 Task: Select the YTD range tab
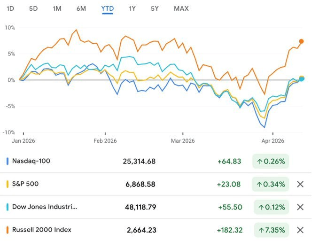click(x=108, y=8)
